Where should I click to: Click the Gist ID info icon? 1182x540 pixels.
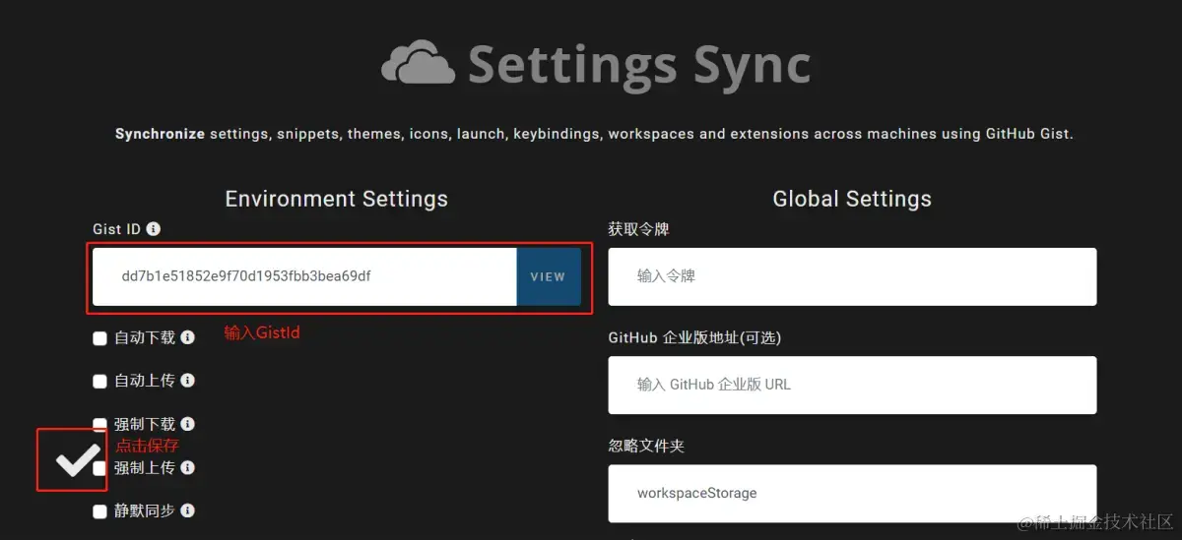coord(153,229)
